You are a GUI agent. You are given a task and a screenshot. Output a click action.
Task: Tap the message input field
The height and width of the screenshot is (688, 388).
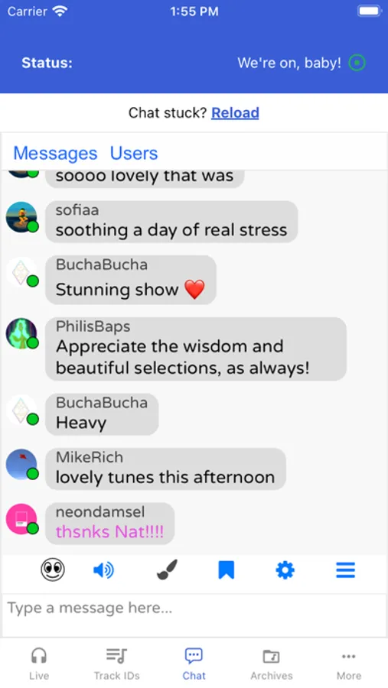194,615
